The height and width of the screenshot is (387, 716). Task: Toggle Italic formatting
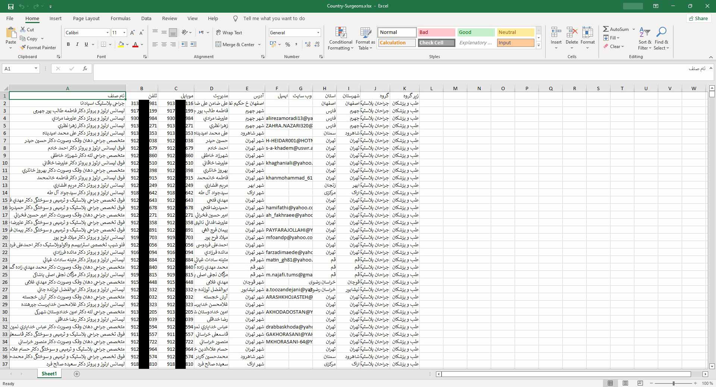coord(77,45)
